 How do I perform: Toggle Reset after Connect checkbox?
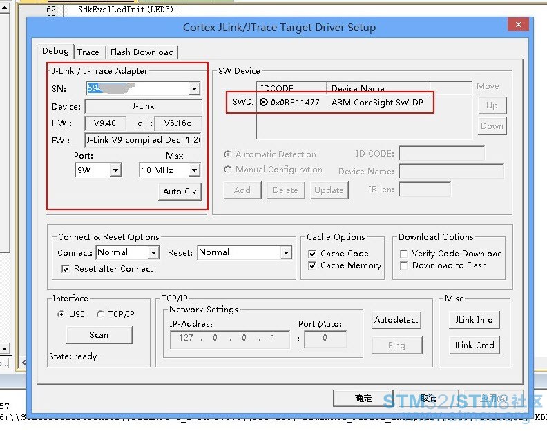click(x=65, y=269)
